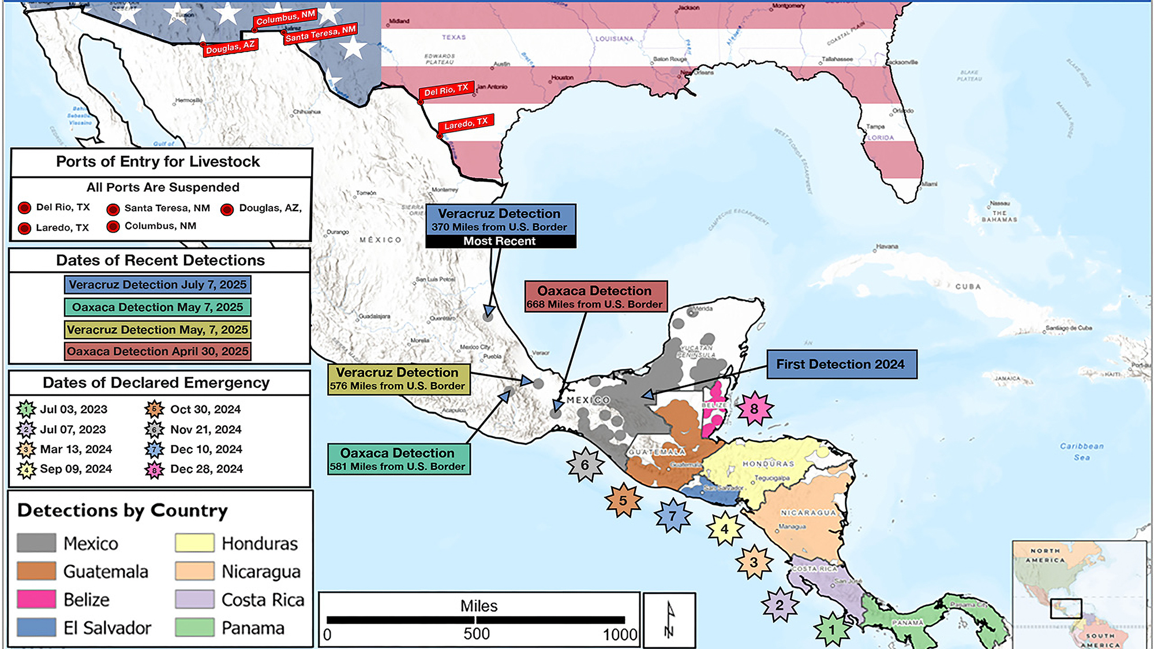This screenshot has width=1154, height=649.
Task: Click the North America inset map thumbnail
Action: (x=1078, y=594)
